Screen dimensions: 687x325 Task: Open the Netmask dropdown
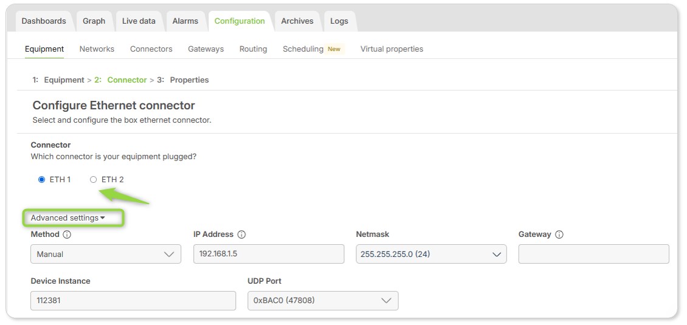(x=431, y=254)
